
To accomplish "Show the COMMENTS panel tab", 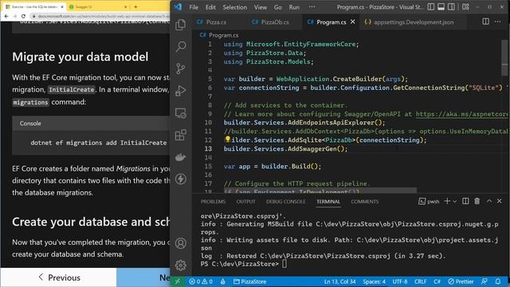I will tap(365, 202).
